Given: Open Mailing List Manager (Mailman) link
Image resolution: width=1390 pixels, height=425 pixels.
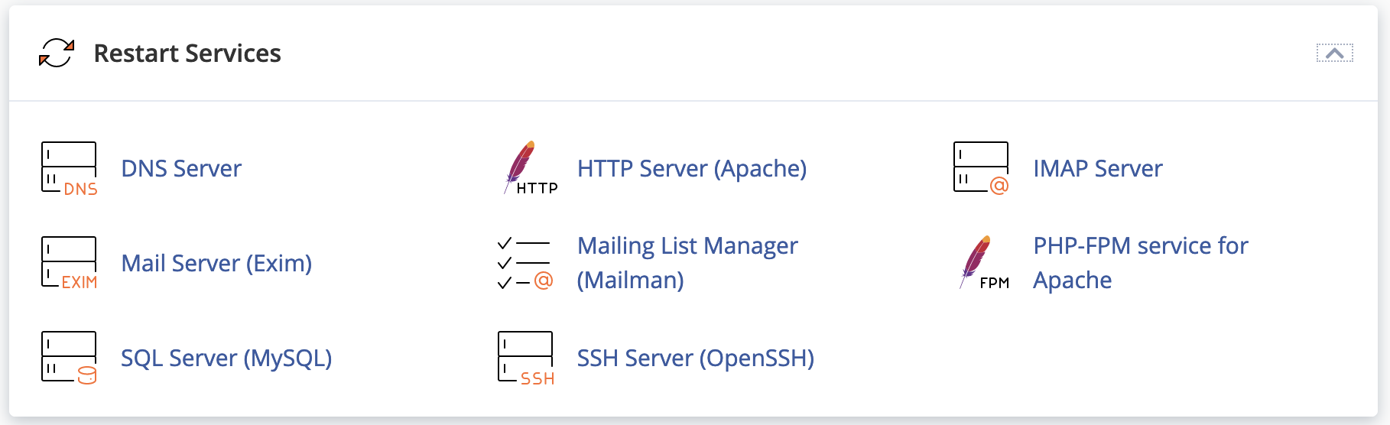Looking at the screenshot, I should tap(687, 263).
